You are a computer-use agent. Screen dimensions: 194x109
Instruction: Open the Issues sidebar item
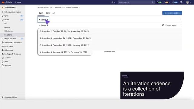pyautogui.click(x=7, y=20)
